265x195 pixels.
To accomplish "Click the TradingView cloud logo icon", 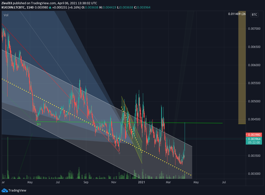I will tap(5, 191).
